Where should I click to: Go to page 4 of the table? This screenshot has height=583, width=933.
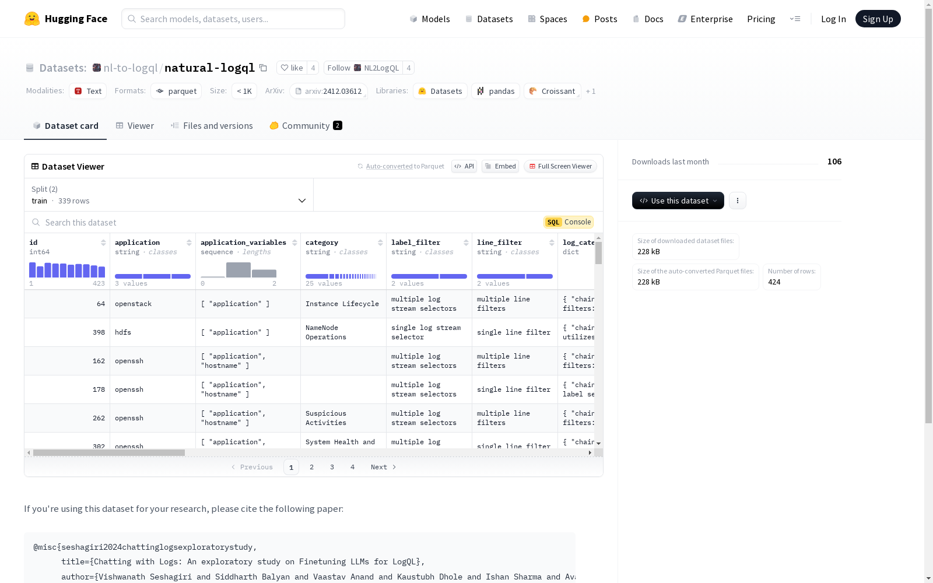tap(353, 467)
